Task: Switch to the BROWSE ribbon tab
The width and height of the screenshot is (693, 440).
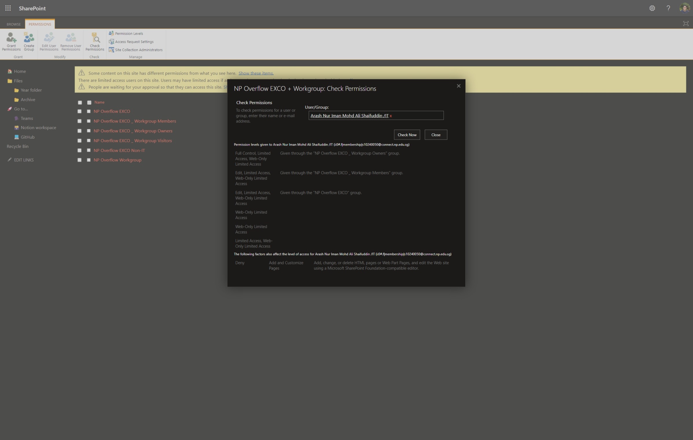Action: (14, 24)
